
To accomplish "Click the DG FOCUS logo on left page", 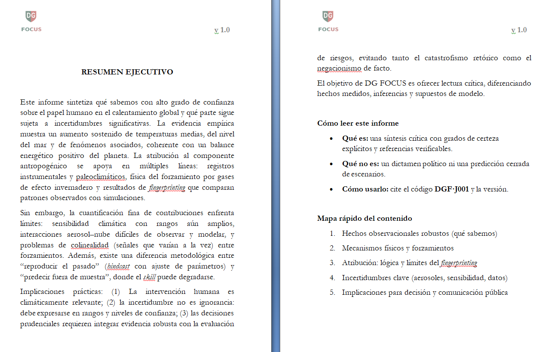I will (x=31, y=22).
